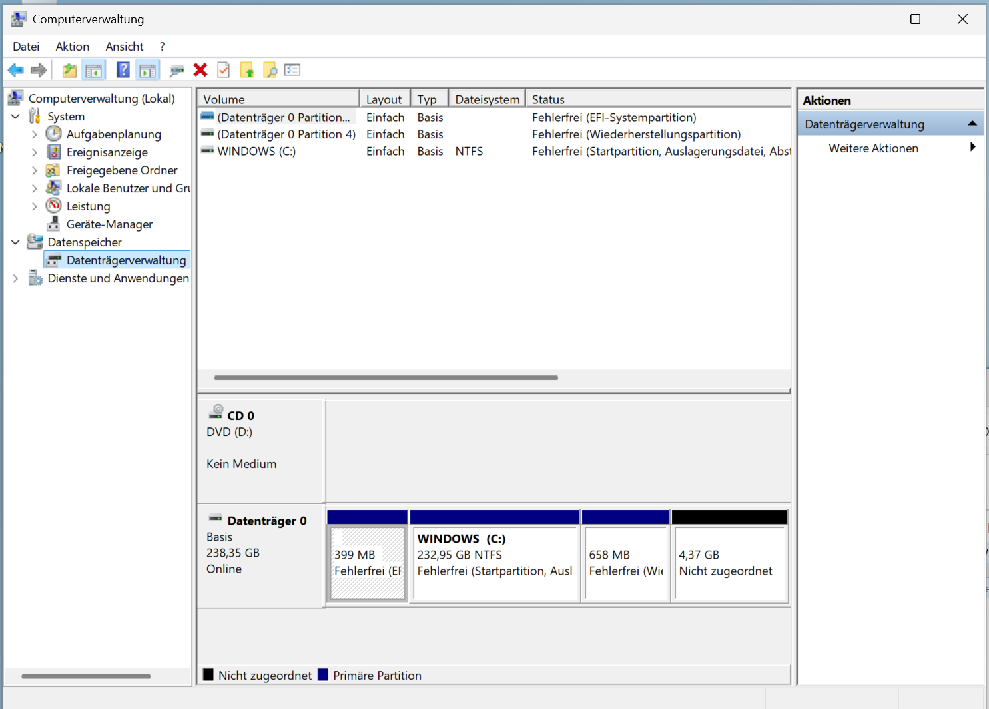This screenshot has width=989, height=709.
Task: Click the Datenträger 0 disk icon
Action: [x=215, y=517]
